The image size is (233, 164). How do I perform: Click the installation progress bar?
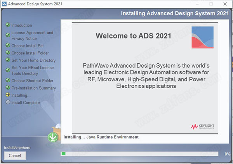click(x=139, y=154)
